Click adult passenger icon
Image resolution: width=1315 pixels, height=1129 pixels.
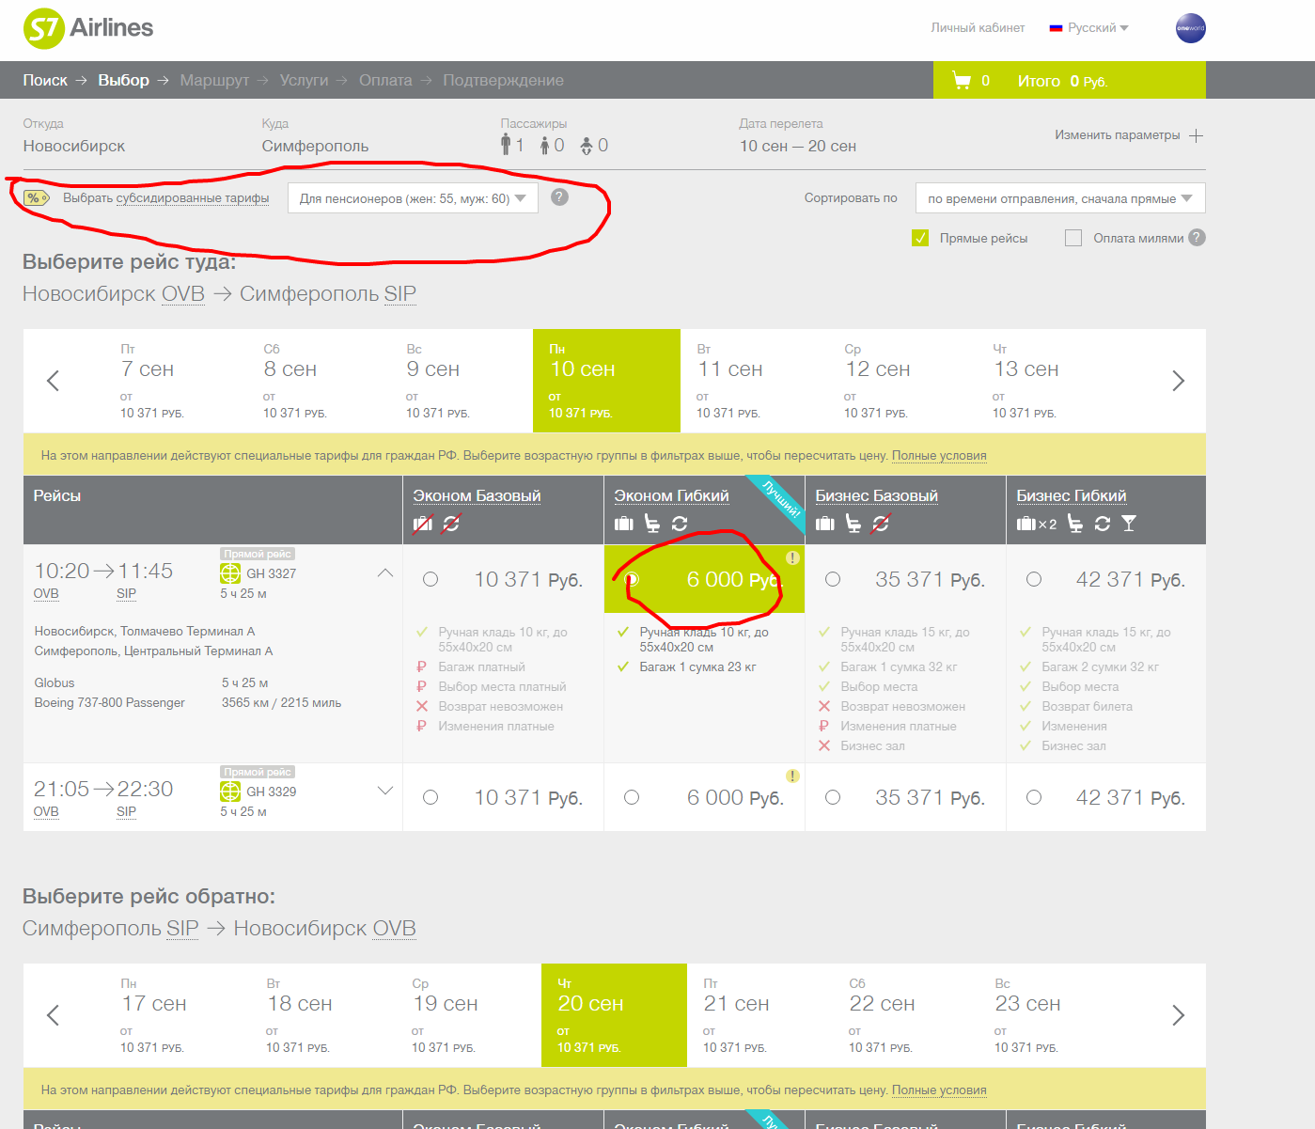506,145
